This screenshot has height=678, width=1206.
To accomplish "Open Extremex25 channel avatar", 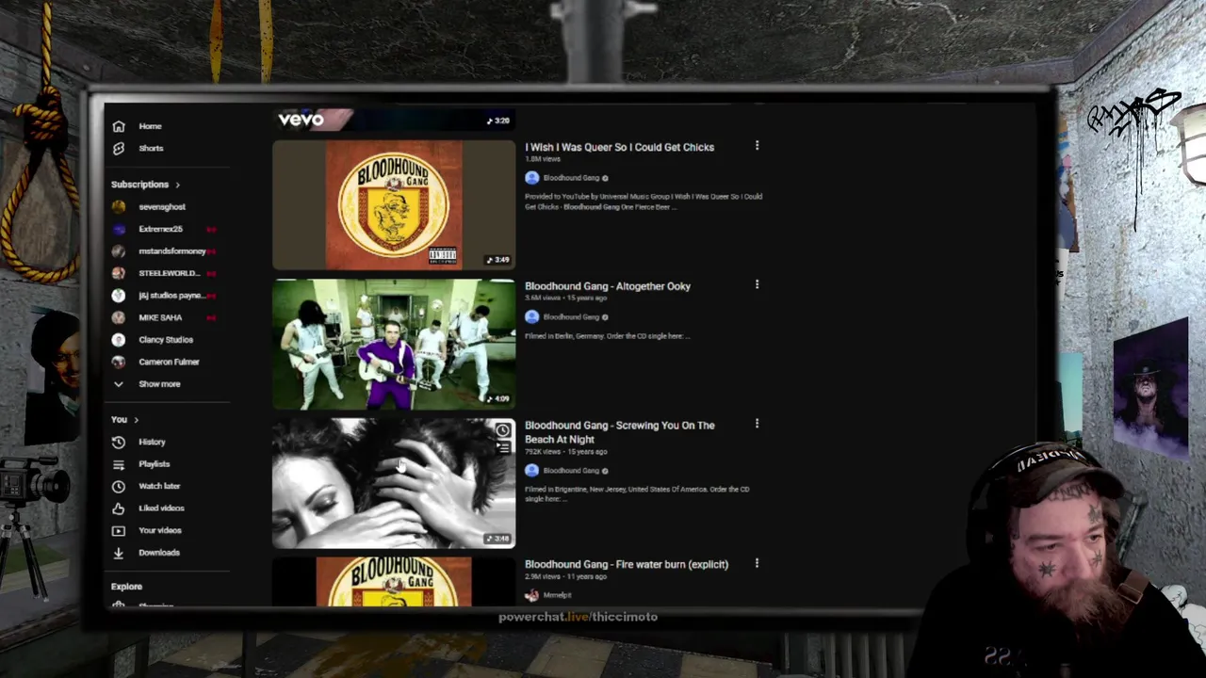I will point(118,229).
